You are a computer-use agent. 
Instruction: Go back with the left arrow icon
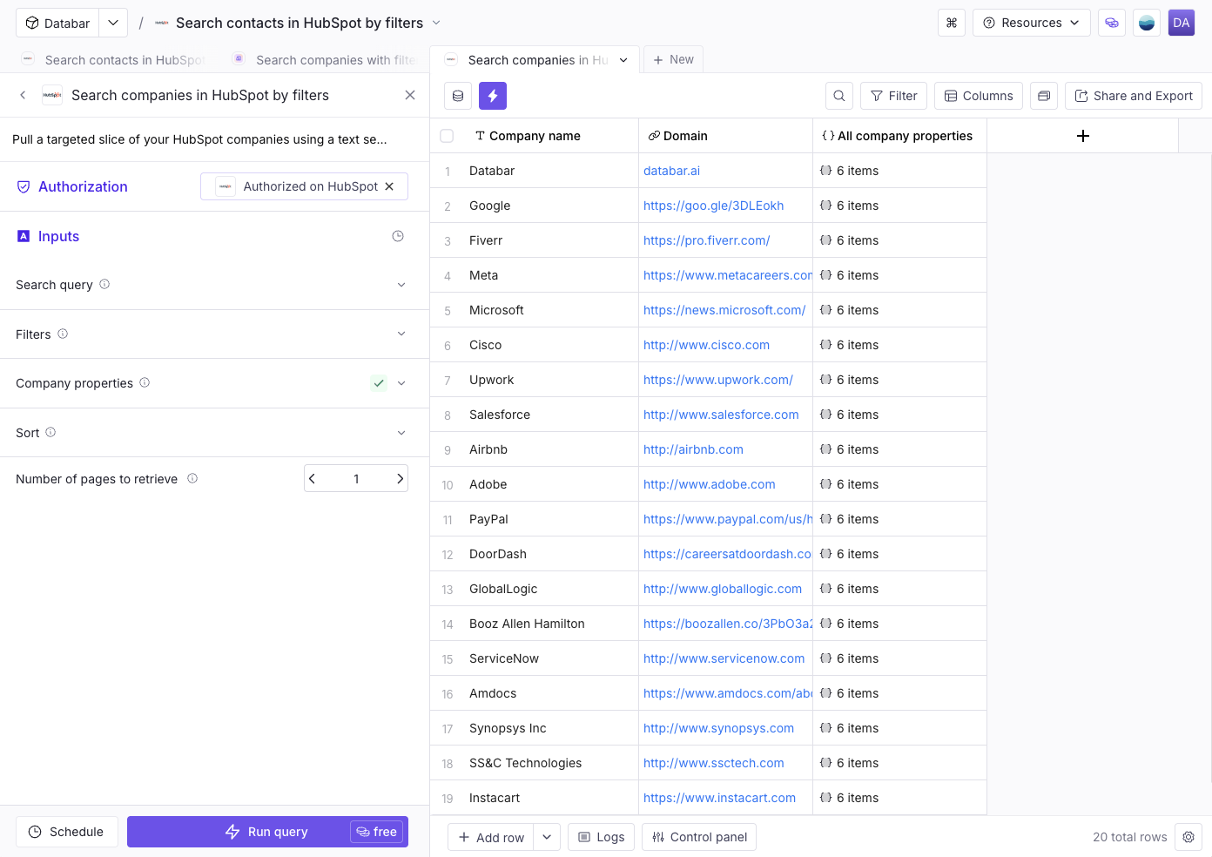coord(23,95)
